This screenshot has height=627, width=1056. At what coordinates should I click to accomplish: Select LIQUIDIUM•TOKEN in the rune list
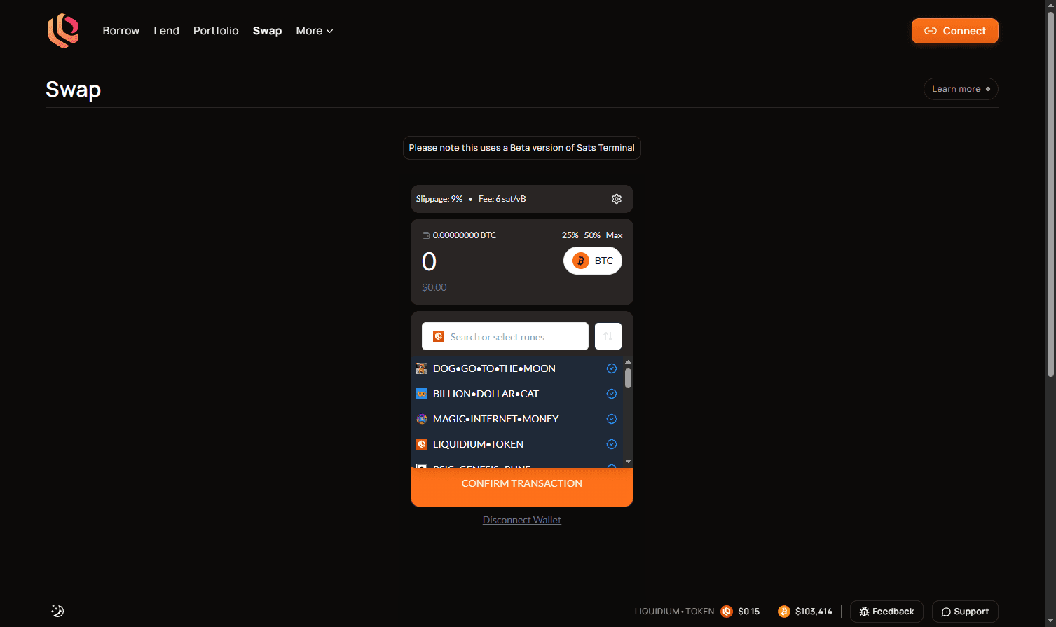pyautogui.click(x=517, y=444)
